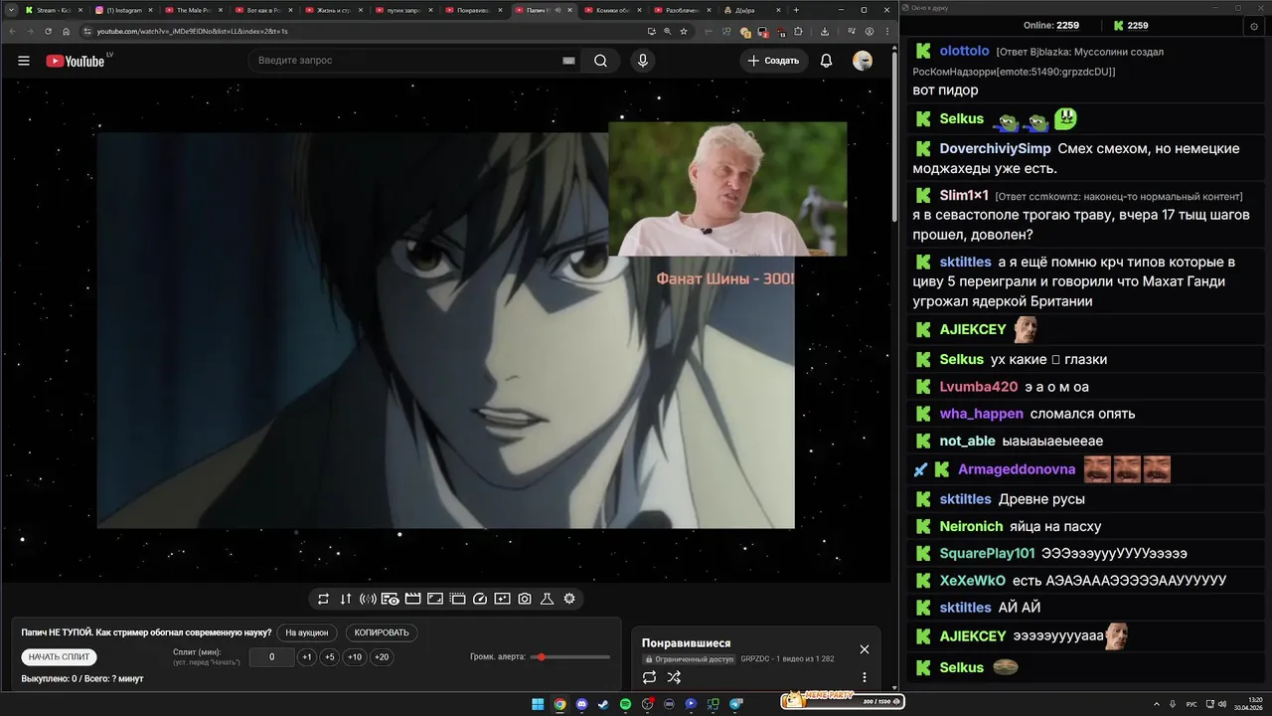
Task: Click the flask icon in player toolbar
Action: point(547,599)
